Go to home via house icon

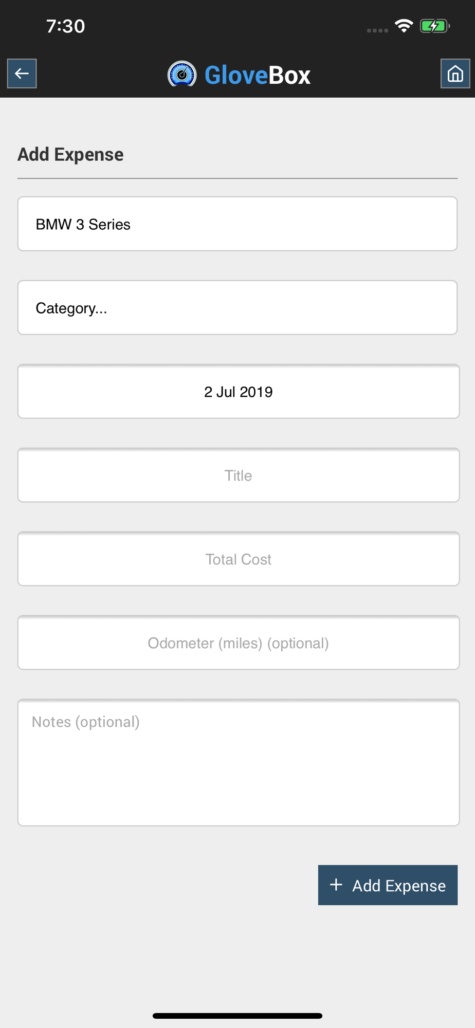click(x=455, y=74)
